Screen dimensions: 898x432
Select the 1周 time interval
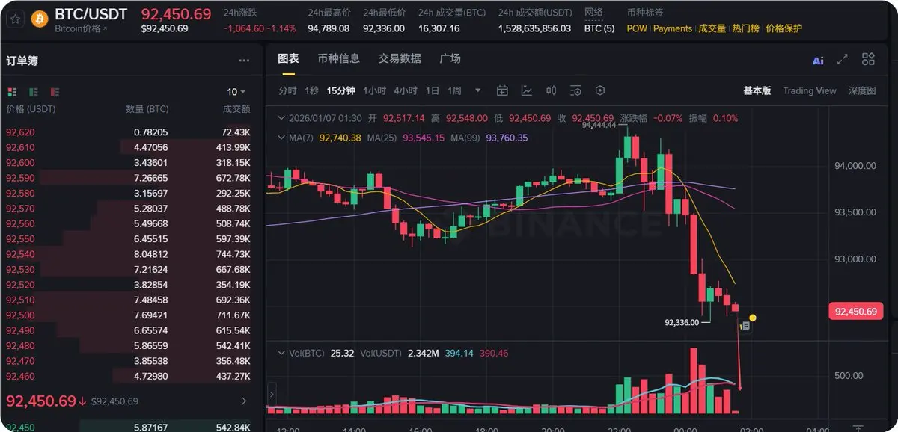[454, 90]
